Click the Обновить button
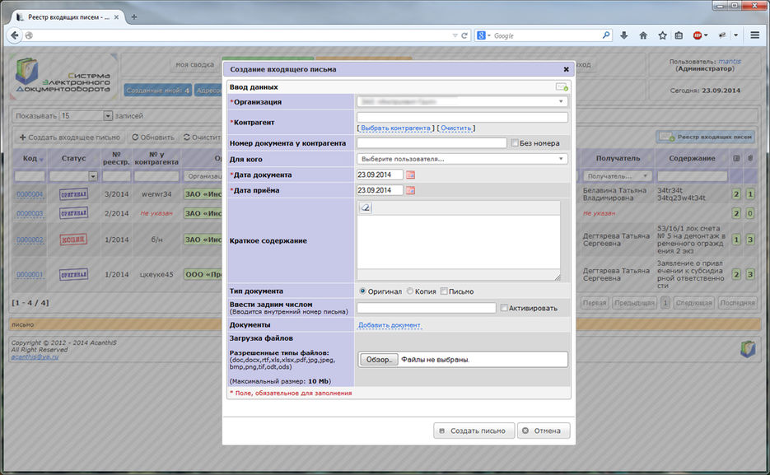This screenshot has width=770, height=475. click(152, 137)
